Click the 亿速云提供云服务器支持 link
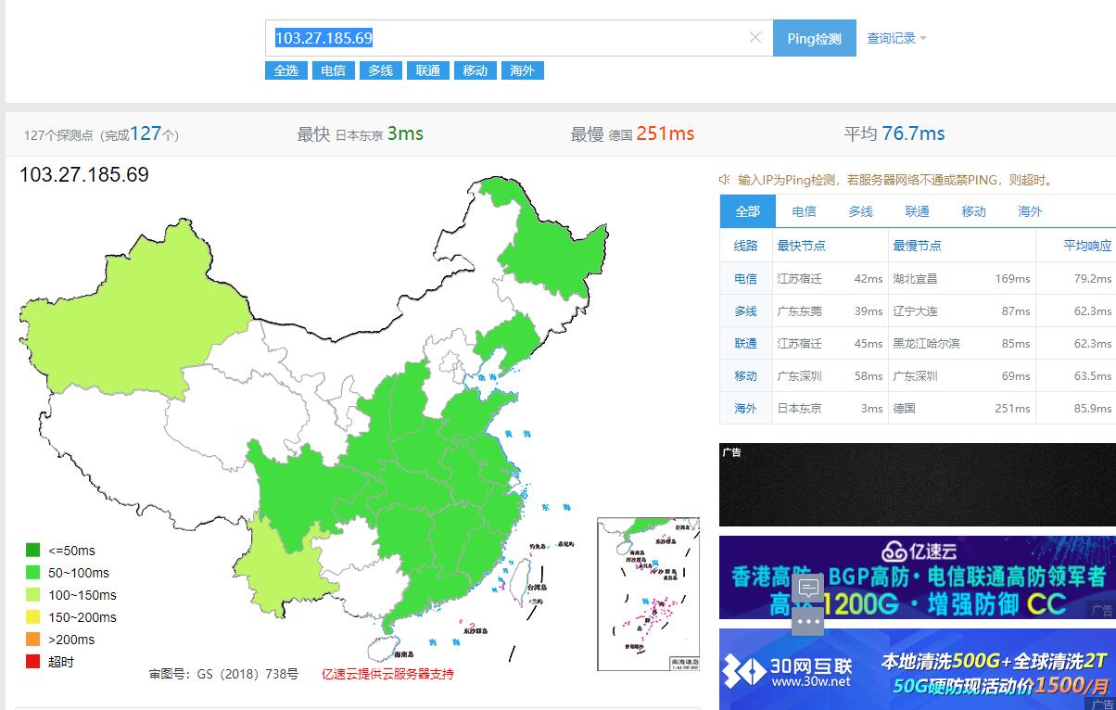 (387, 674)
